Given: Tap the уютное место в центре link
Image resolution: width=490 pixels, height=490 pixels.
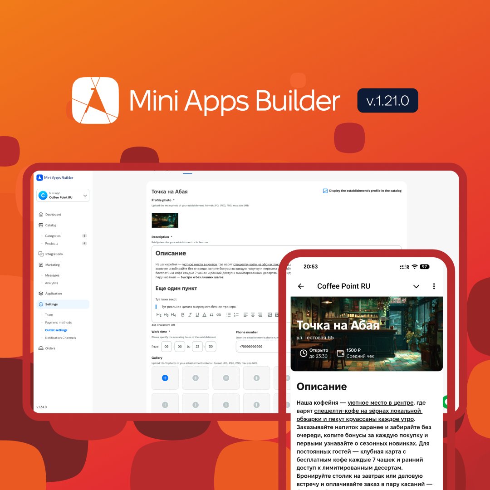Looking at the screenshot, I should coord(381,402).
